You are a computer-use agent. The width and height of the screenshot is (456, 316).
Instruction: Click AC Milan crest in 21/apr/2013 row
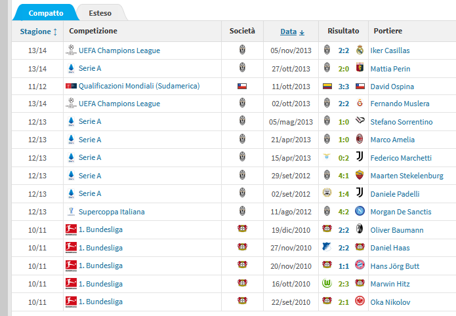tap(360, 139)
